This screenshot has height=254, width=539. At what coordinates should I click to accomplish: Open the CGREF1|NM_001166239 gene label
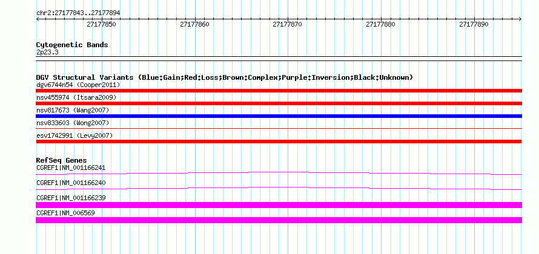[x=71, y=198]
